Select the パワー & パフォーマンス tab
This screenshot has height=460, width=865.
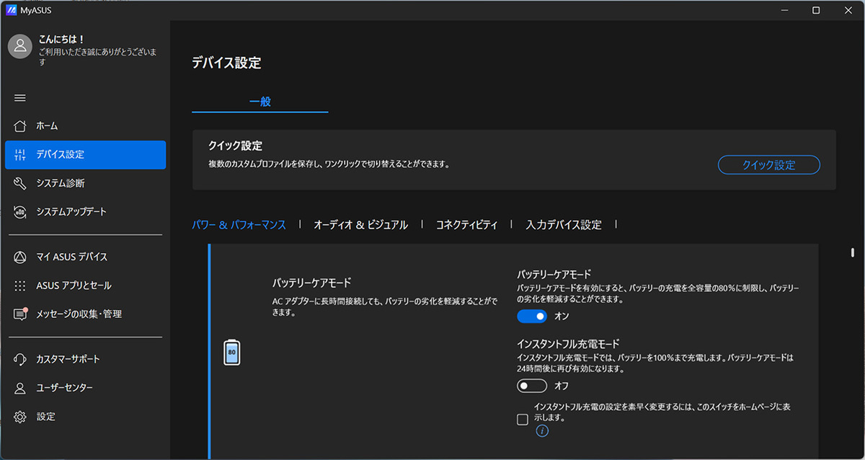click(x=239, y=225)
